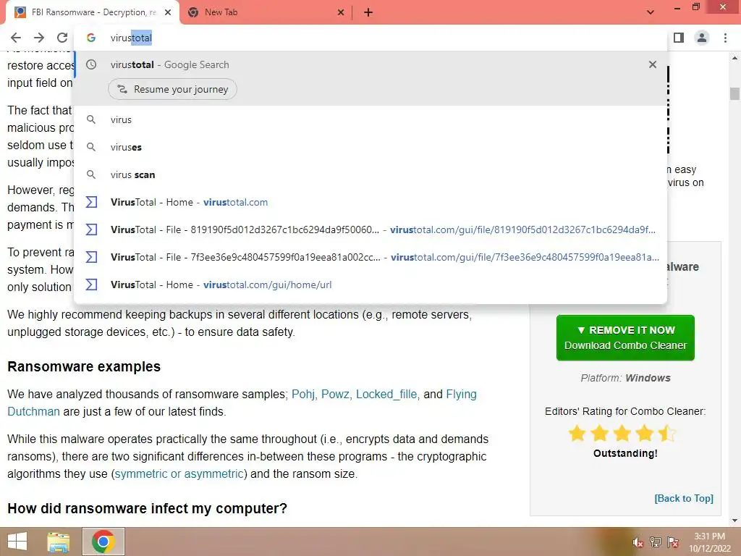Open File Explorer from taskbar
The height and width of the screenshot is (556, 741).
point(59,542)
